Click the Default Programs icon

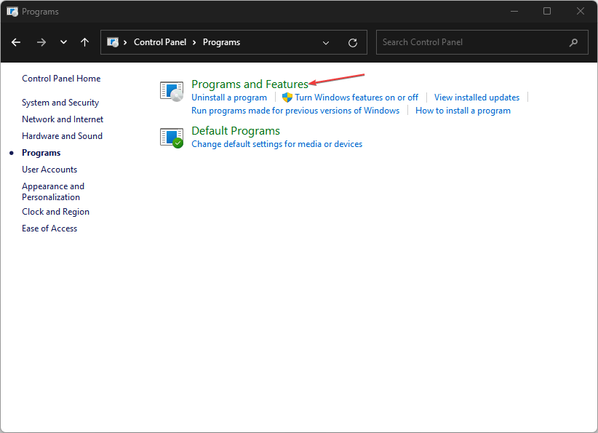click(172, 137)
